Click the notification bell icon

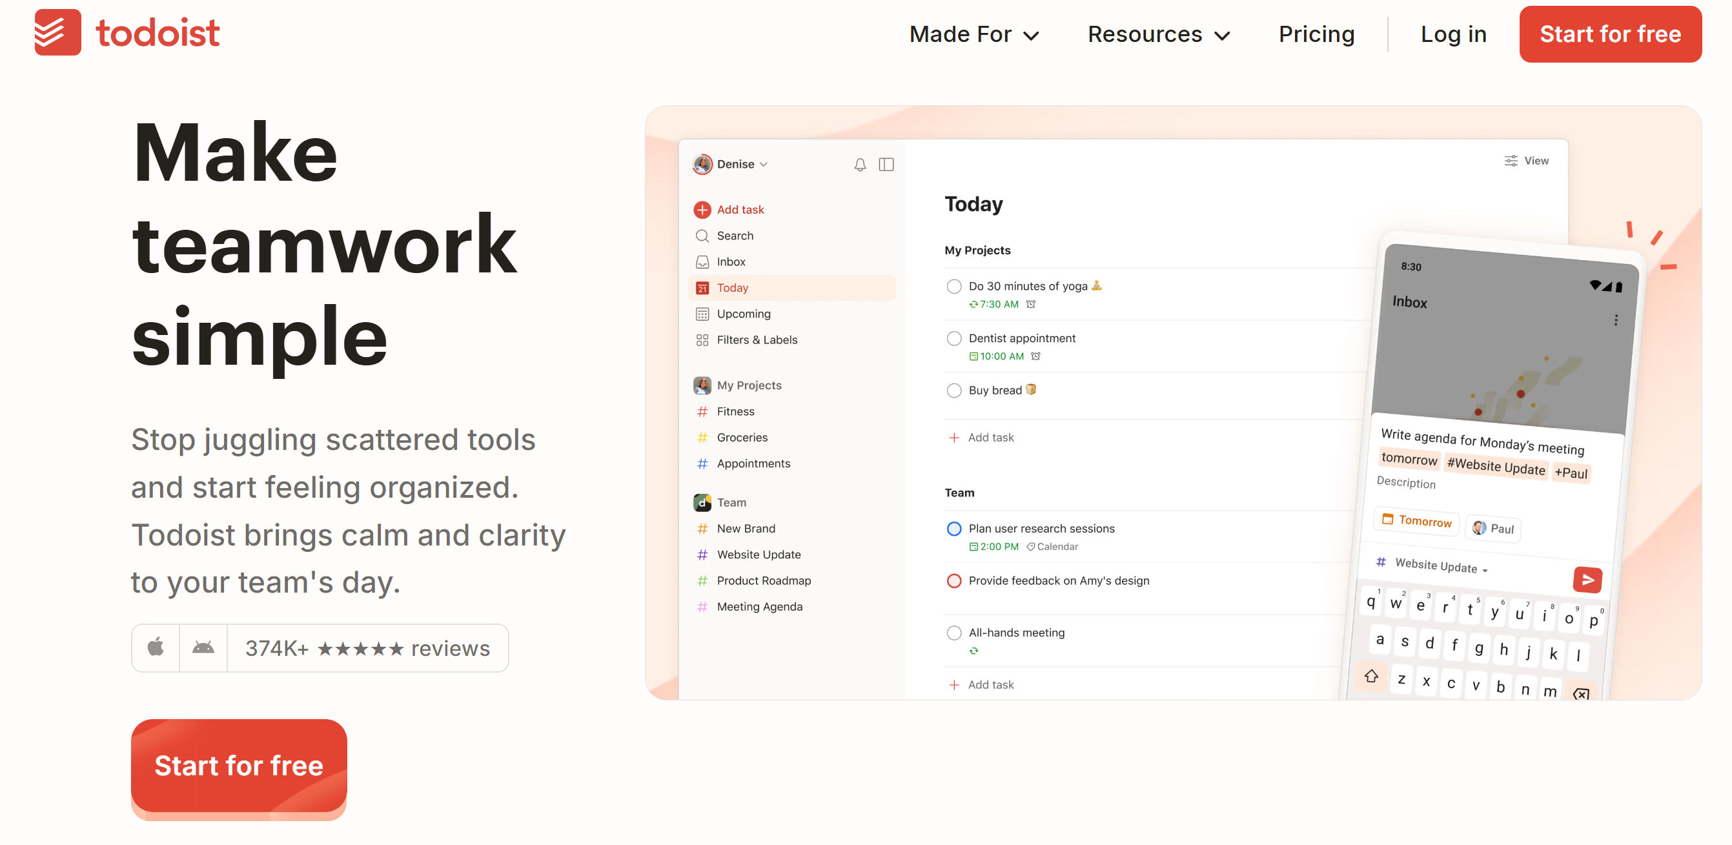pos(860,164)
